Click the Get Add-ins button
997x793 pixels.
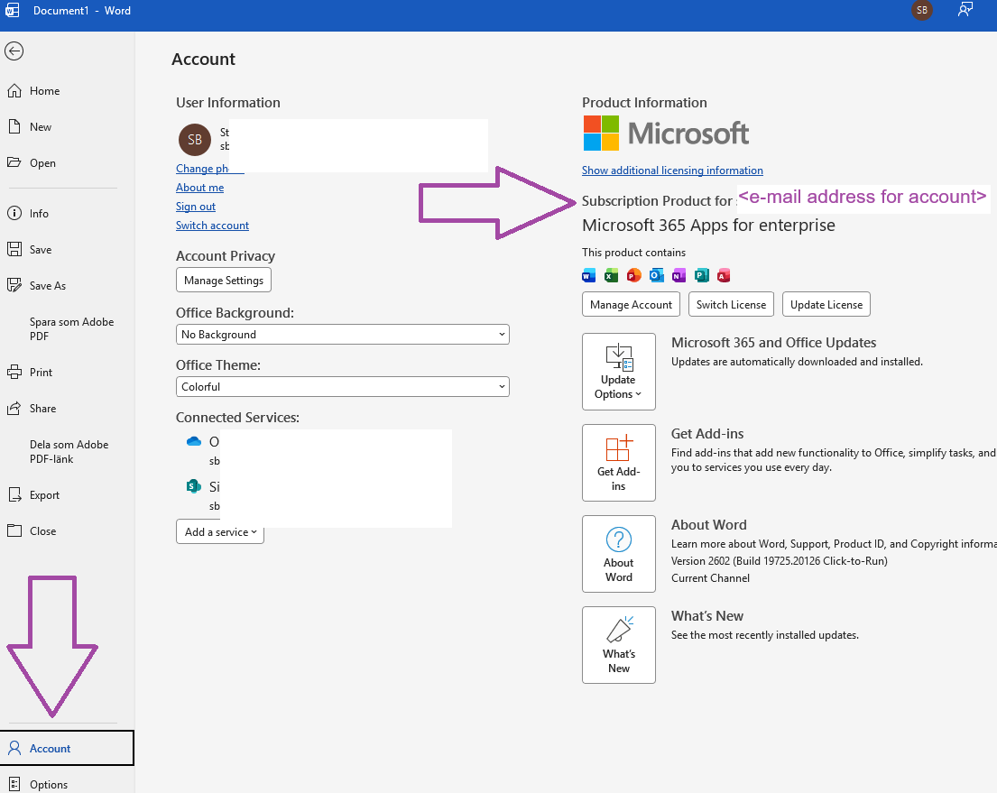619,463
